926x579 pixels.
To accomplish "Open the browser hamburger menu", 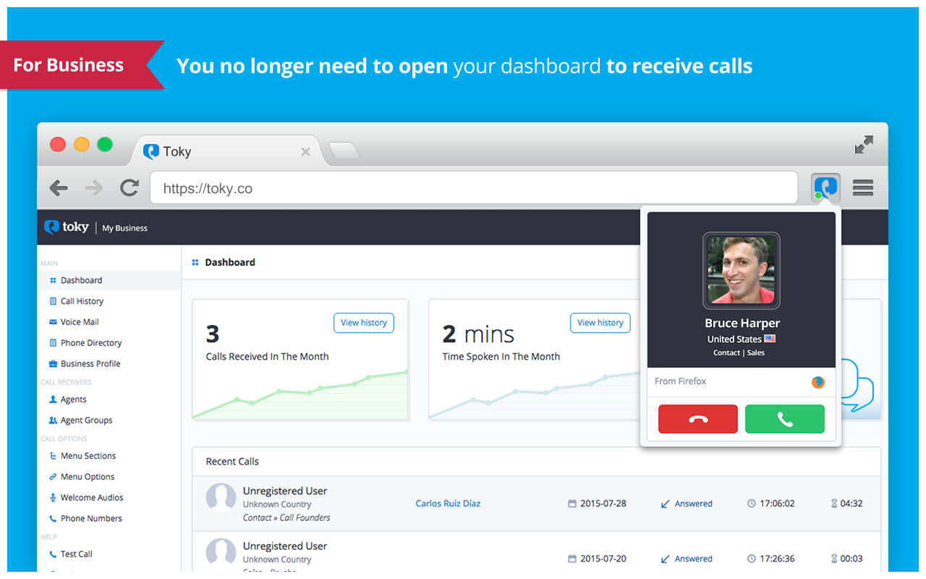I will point(863,188).
